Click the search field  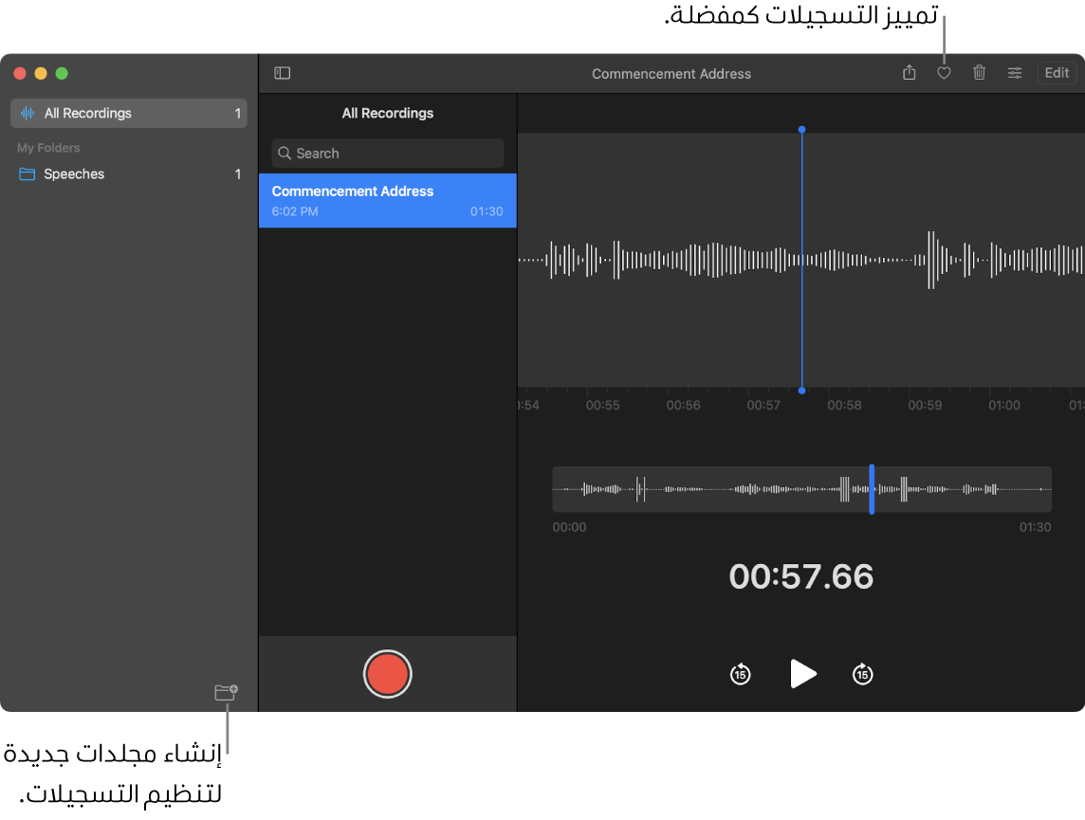[x=387, y=153]
